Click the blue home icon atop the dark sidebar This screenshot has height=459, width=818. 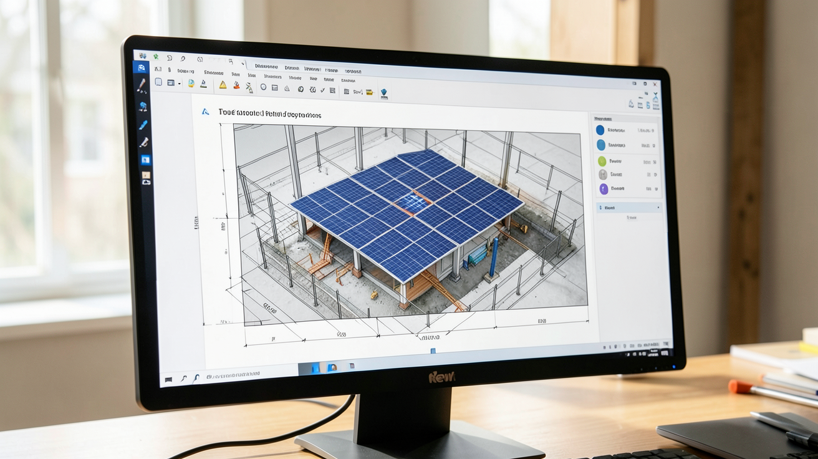click(141, 67)
